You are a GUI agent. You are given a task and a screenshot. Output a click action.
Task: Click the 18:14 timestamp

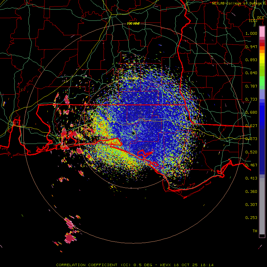(207, 265)
